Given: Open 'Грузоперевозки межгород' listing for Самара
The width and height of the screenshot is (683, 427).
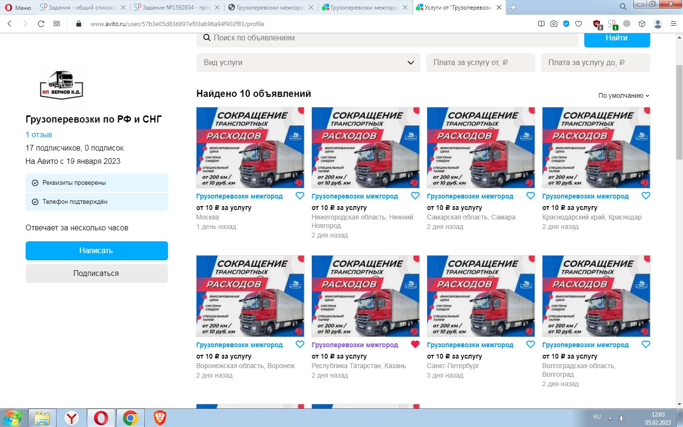Looking at the screenshot, I should 470,196.
